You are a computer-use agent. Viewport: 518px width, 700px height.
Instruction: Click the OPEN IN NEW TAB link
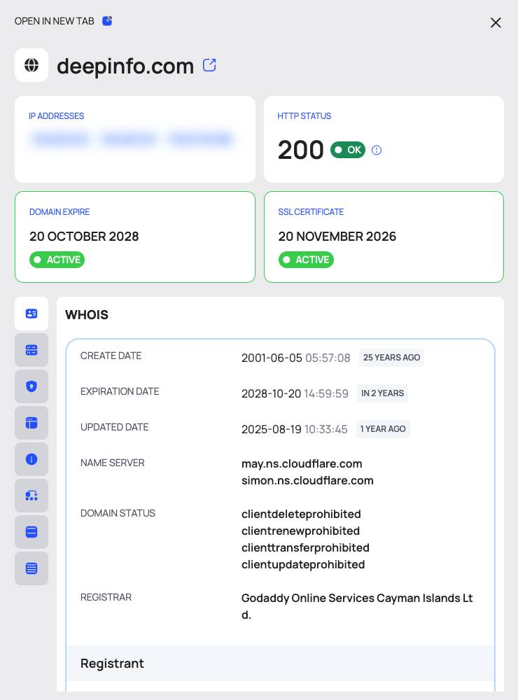[x=55, y=21]
